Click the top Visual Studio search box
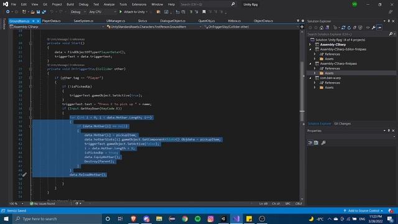The width and height of the screenshot is (398, 224). (208, 4)
